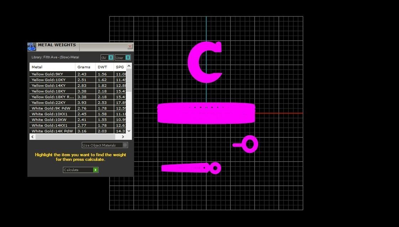The width and height of the screenshot is (399, 227).
Task: Select the magenta tapered bar object
Action: [191, 168]
